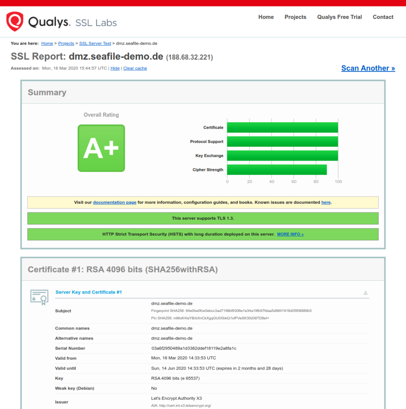Click MORE INFO in HSTS notice
This screenshot has height=409, width=406.
click(290, 234)
